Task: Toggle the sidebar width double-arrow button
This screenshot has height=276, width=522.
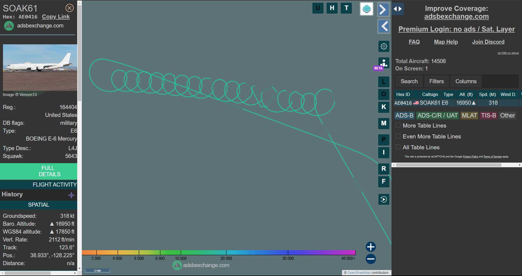Action: [x=398, y=9]
